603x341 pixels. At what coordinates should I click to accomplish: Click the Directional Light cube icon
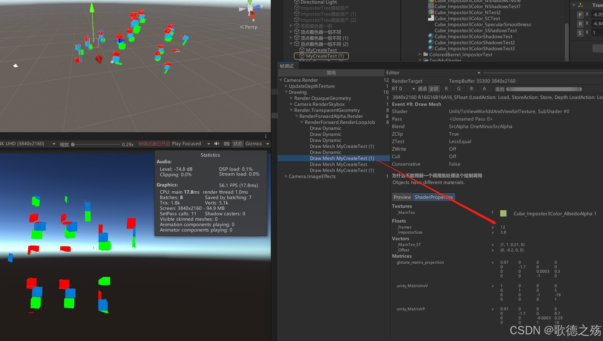[297, 2]
